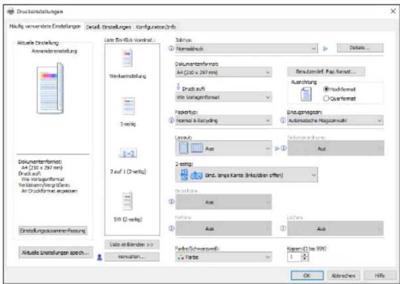Click the Abbrechen button
Screen dimensions: 400x284
[x=343, y=275]
